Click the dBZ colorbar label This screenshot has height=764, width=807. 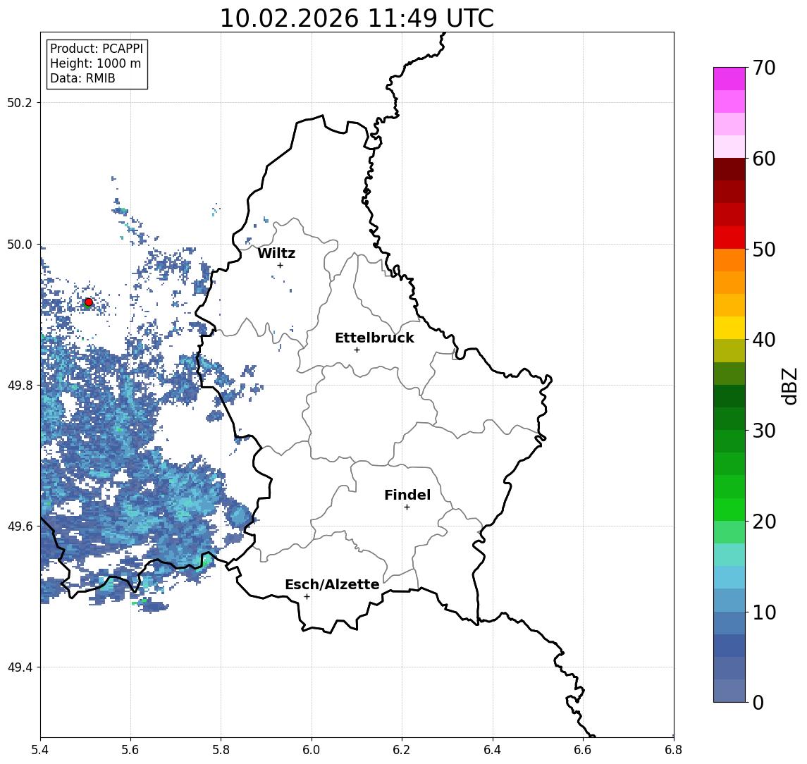click(789, 386)
